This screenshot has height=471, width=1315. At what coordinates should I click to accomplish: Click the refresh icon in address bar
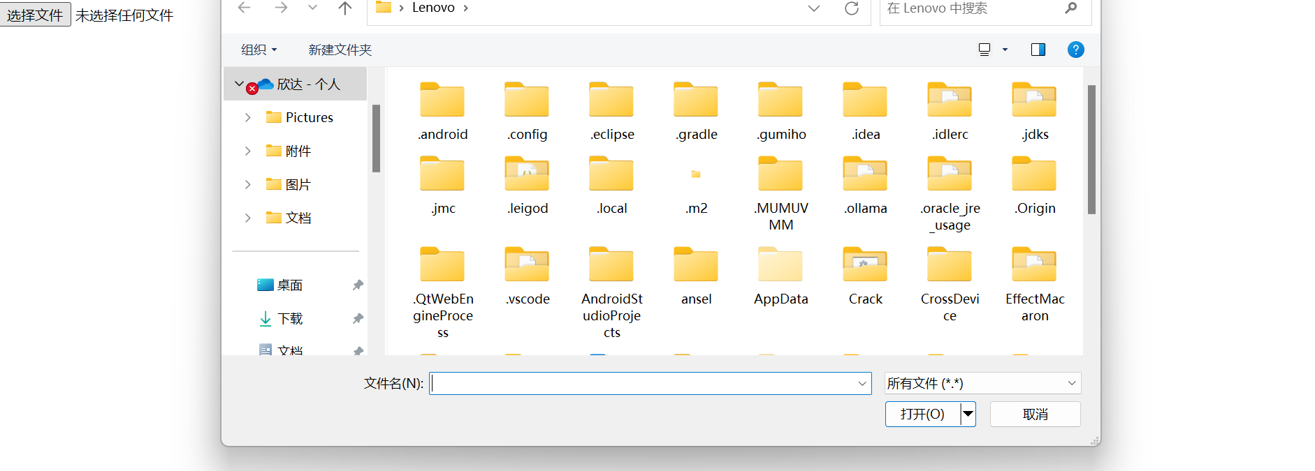[851, 8]
